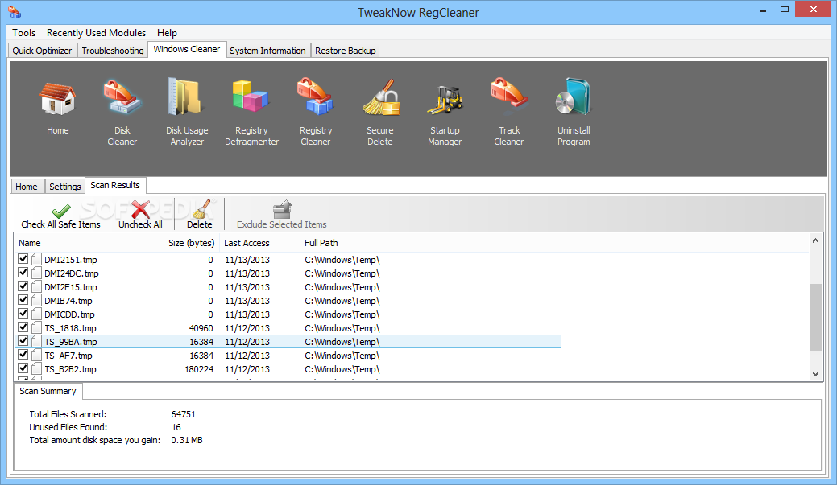Sort by Size (bytes) column header
The width and height of the screenshot is (837, 485).
pyautogui.click(x=188, y=243)
